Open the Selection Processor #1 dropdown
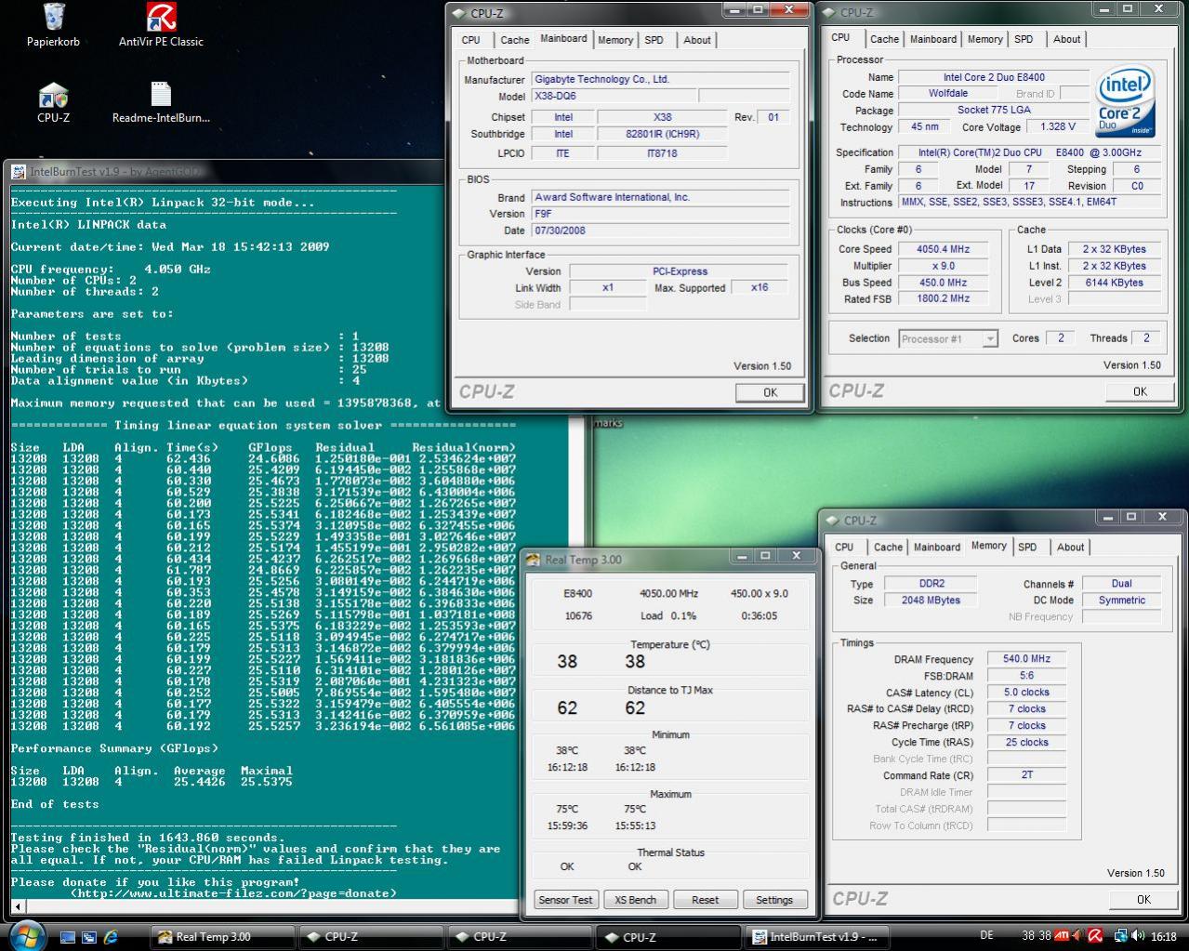The width and height of the screenshot is (1189, 951). click(x=948, y=338)
